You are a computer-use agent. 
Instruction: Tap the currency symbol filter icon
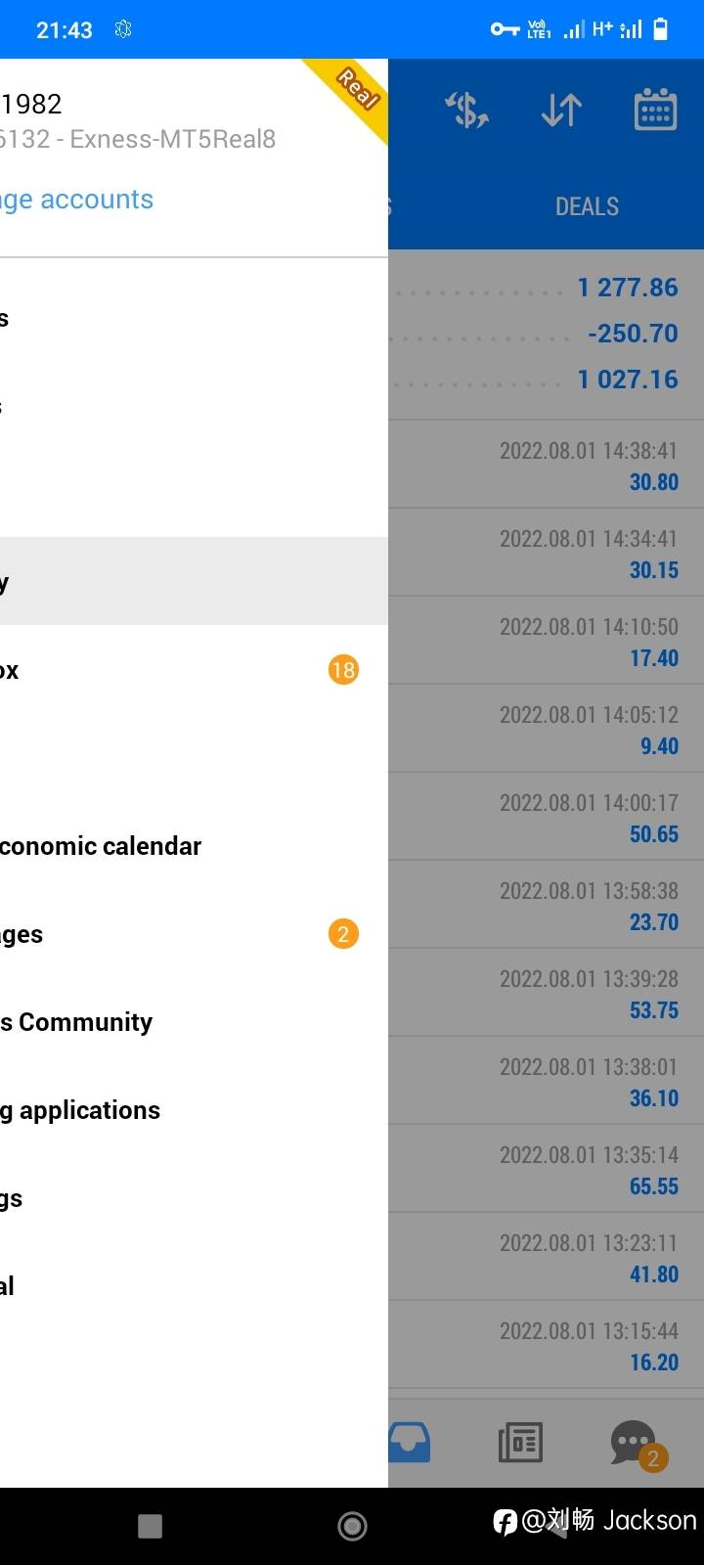pos(467,111)
